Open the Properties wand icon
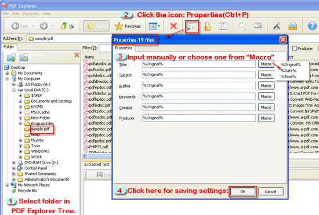Screen dimensions: 319x215 coord(191,27)
